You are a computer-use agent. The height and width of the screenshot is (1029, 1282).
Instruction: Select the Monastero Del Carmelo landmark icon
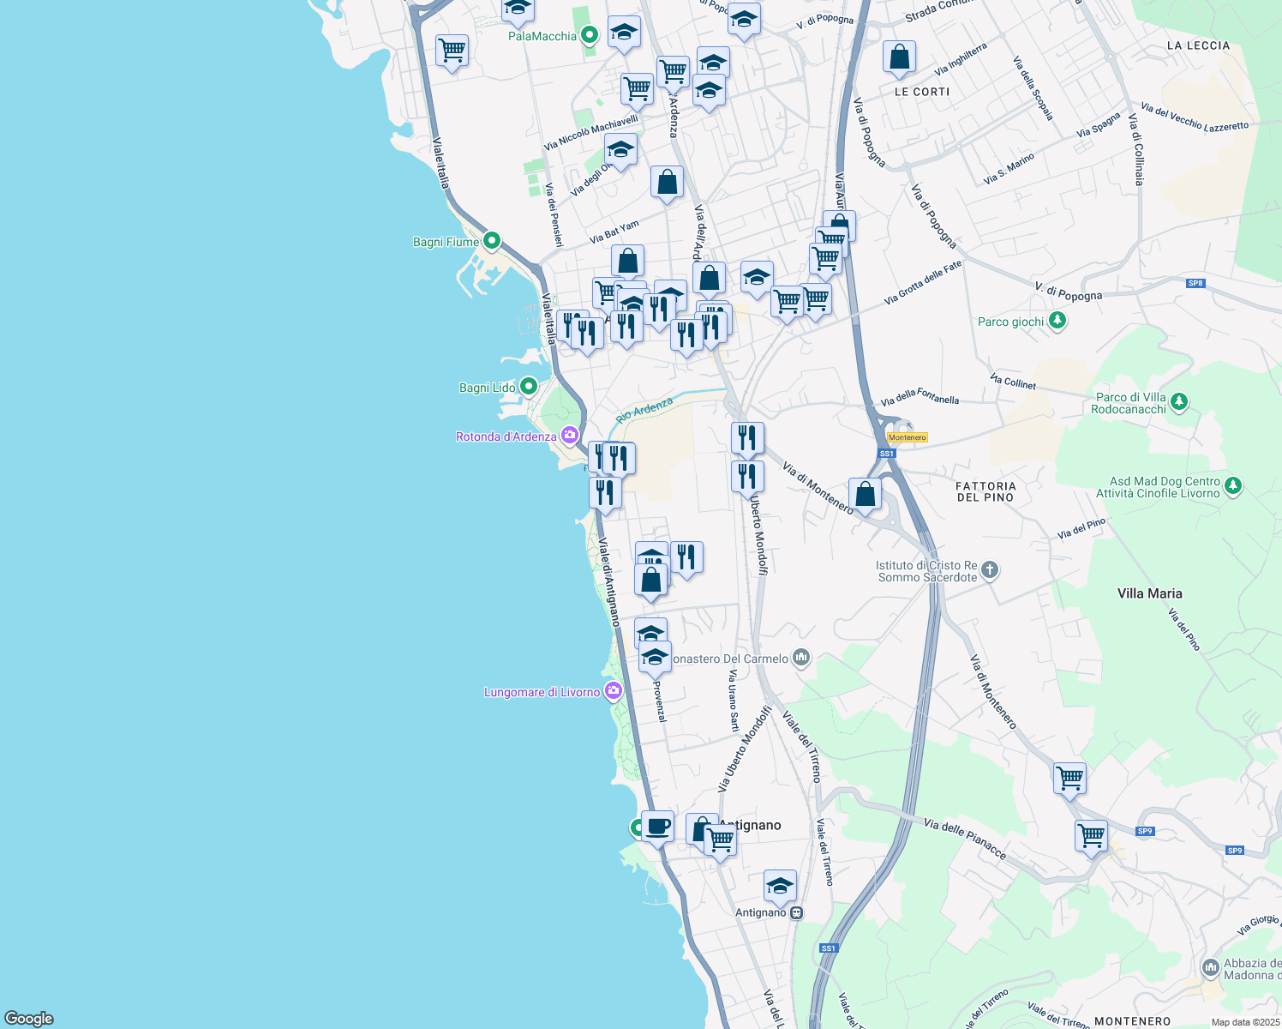click(x=801, y=658)
